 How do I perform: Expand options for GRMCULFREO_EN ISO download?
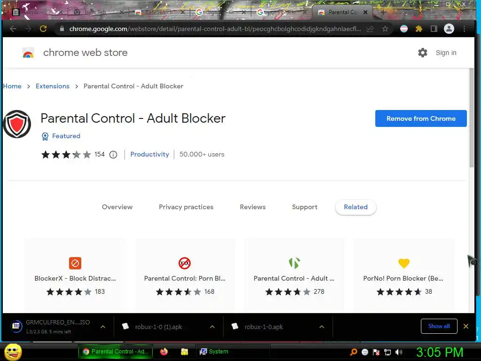pos(103,327)
